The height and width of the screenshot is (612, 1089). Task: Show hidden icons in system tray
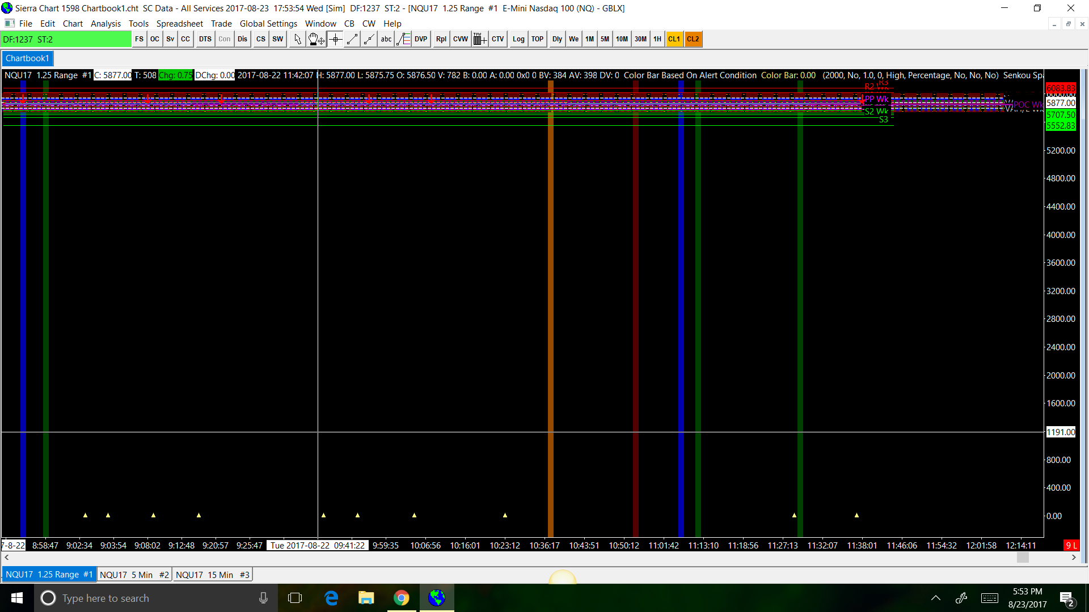pyautogui.click(x=936, y=598)
